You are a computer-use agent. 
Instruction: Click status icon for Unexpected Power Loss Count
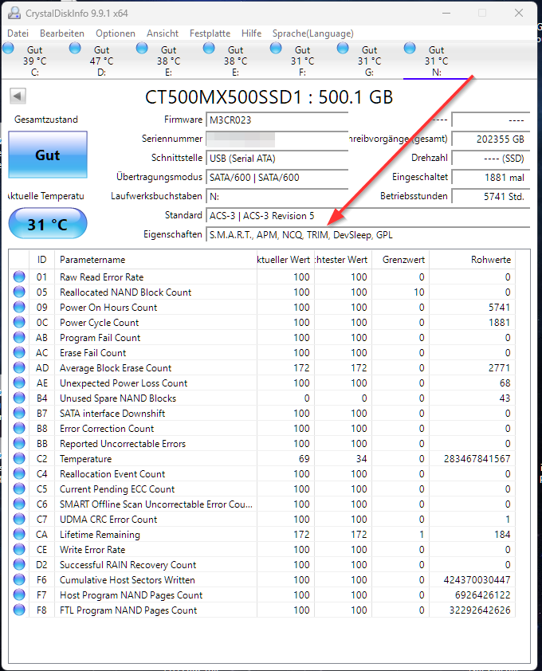[x=19, y=383]
